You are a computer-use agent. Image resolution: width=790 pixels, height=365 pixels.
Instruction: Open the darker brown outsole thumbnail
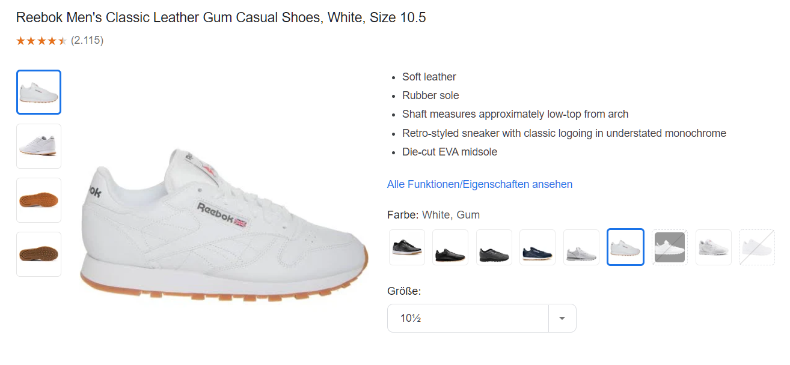coord(38,254)
